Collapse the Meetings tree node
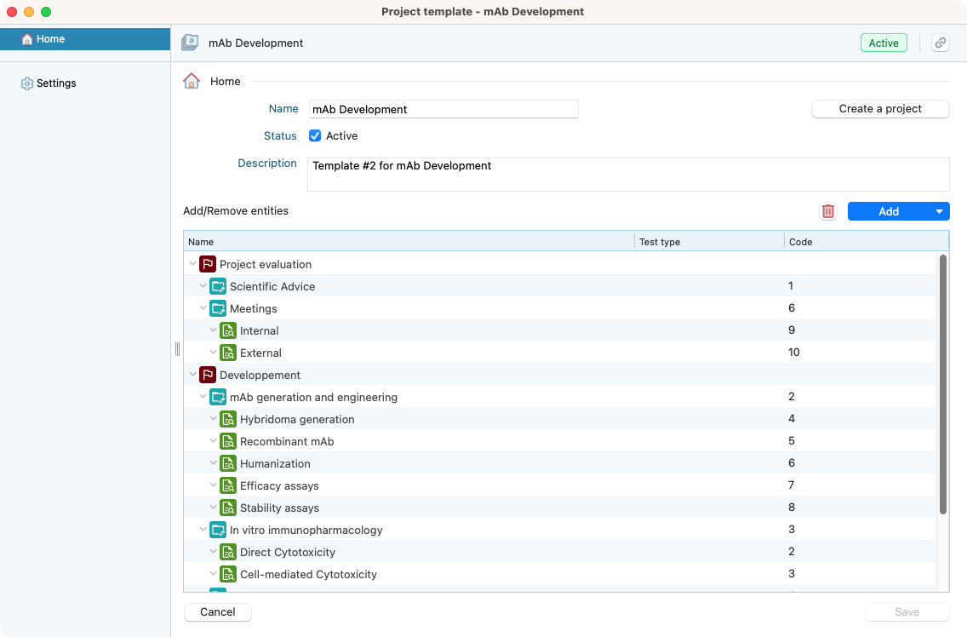The image size is (967, 637). tap(203, 308)
